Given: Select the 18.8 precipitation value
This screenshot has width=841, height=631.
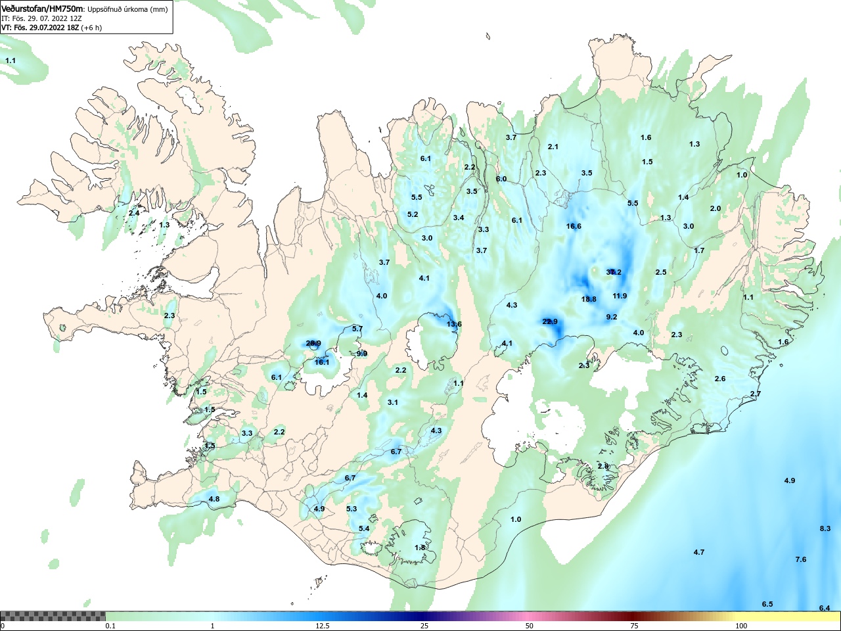Looking at the screenshot, I should (x=589, y=299).
